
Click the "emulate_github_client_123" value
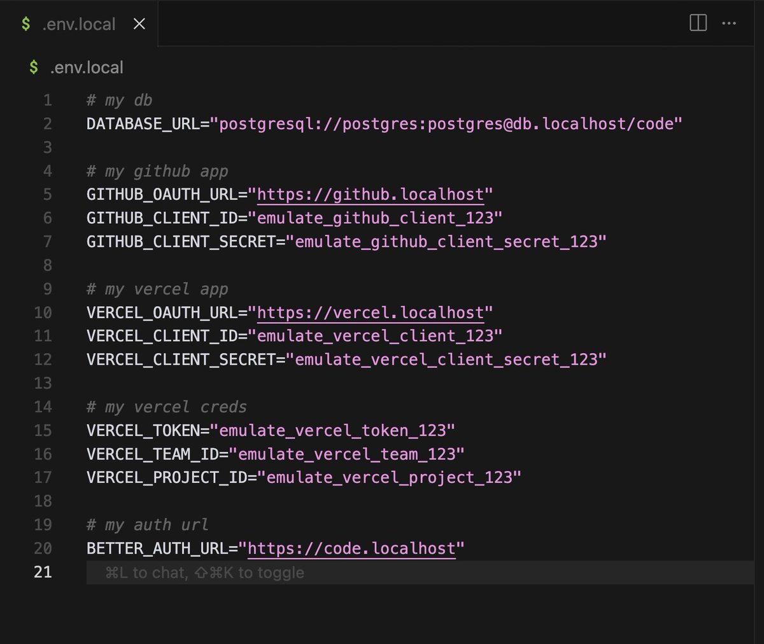375,218
